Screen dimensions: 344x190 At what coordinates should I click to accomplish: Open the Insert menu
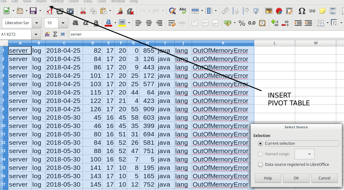pyautogui.click(x=41, y=2)
